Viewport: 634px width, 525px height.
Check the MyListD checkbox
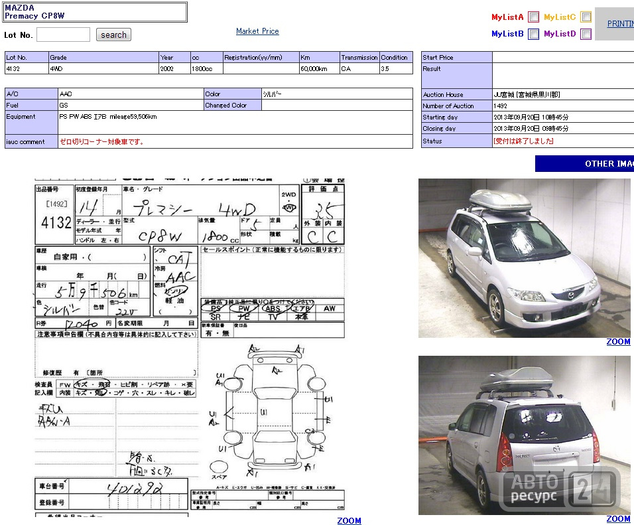click(x=586, y=34)
